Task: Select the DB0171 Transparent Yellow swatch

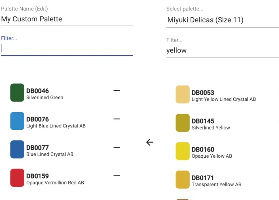Action: (182, 179)
